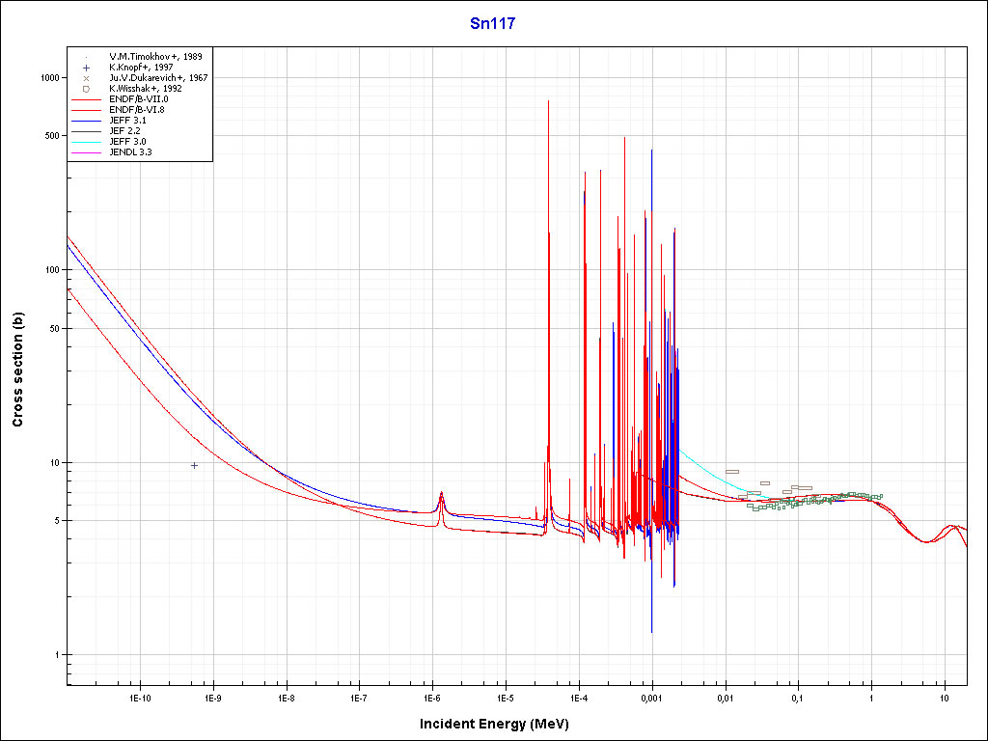Image resolution: width=988 pixels, height=741 pixels.
Task: Click the V.M.Timokhov+, 1989 legend text
Action: [154, 57]
